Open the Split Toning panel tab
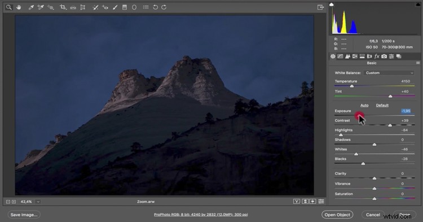423x222 pixels. tap(362, 56)
